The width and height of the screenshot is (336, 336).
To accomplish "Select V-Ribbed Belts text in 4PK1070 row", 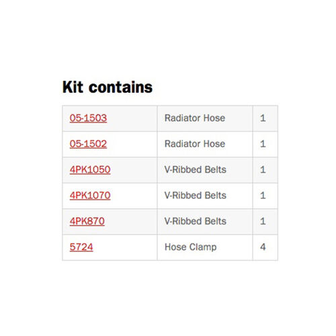I will 195,196.
